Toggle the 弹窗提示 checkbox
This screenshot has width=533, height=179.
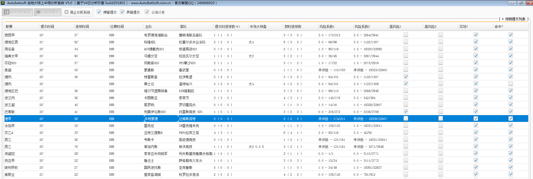(99, 12)
